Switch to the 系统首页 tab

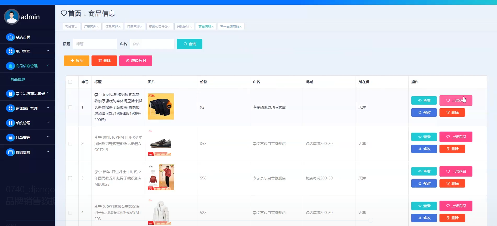pos(71,27)
